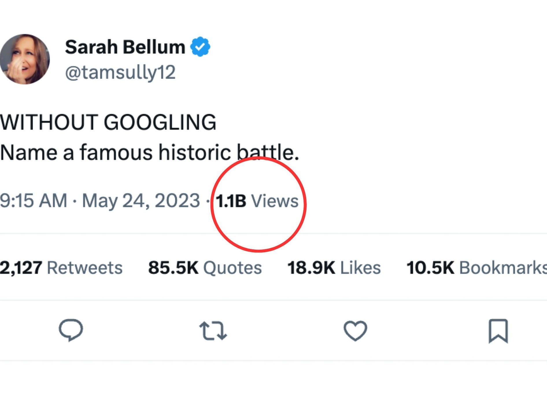This screenshot has width=547, height=410.
Task: Click the May 24, 2023 date
Action: pos(141,201)
